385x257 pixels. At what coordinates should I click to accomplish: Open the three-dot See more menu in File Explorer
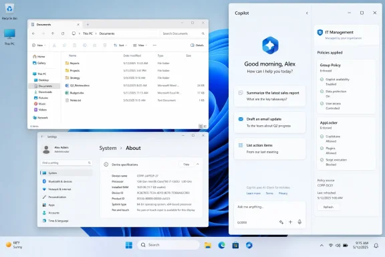point(154,46)
